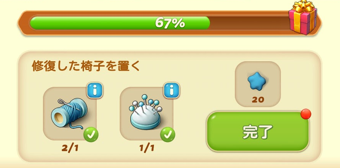Click the green checkmark on pincushion
This screenshot has width=340, height=168.
168,135
